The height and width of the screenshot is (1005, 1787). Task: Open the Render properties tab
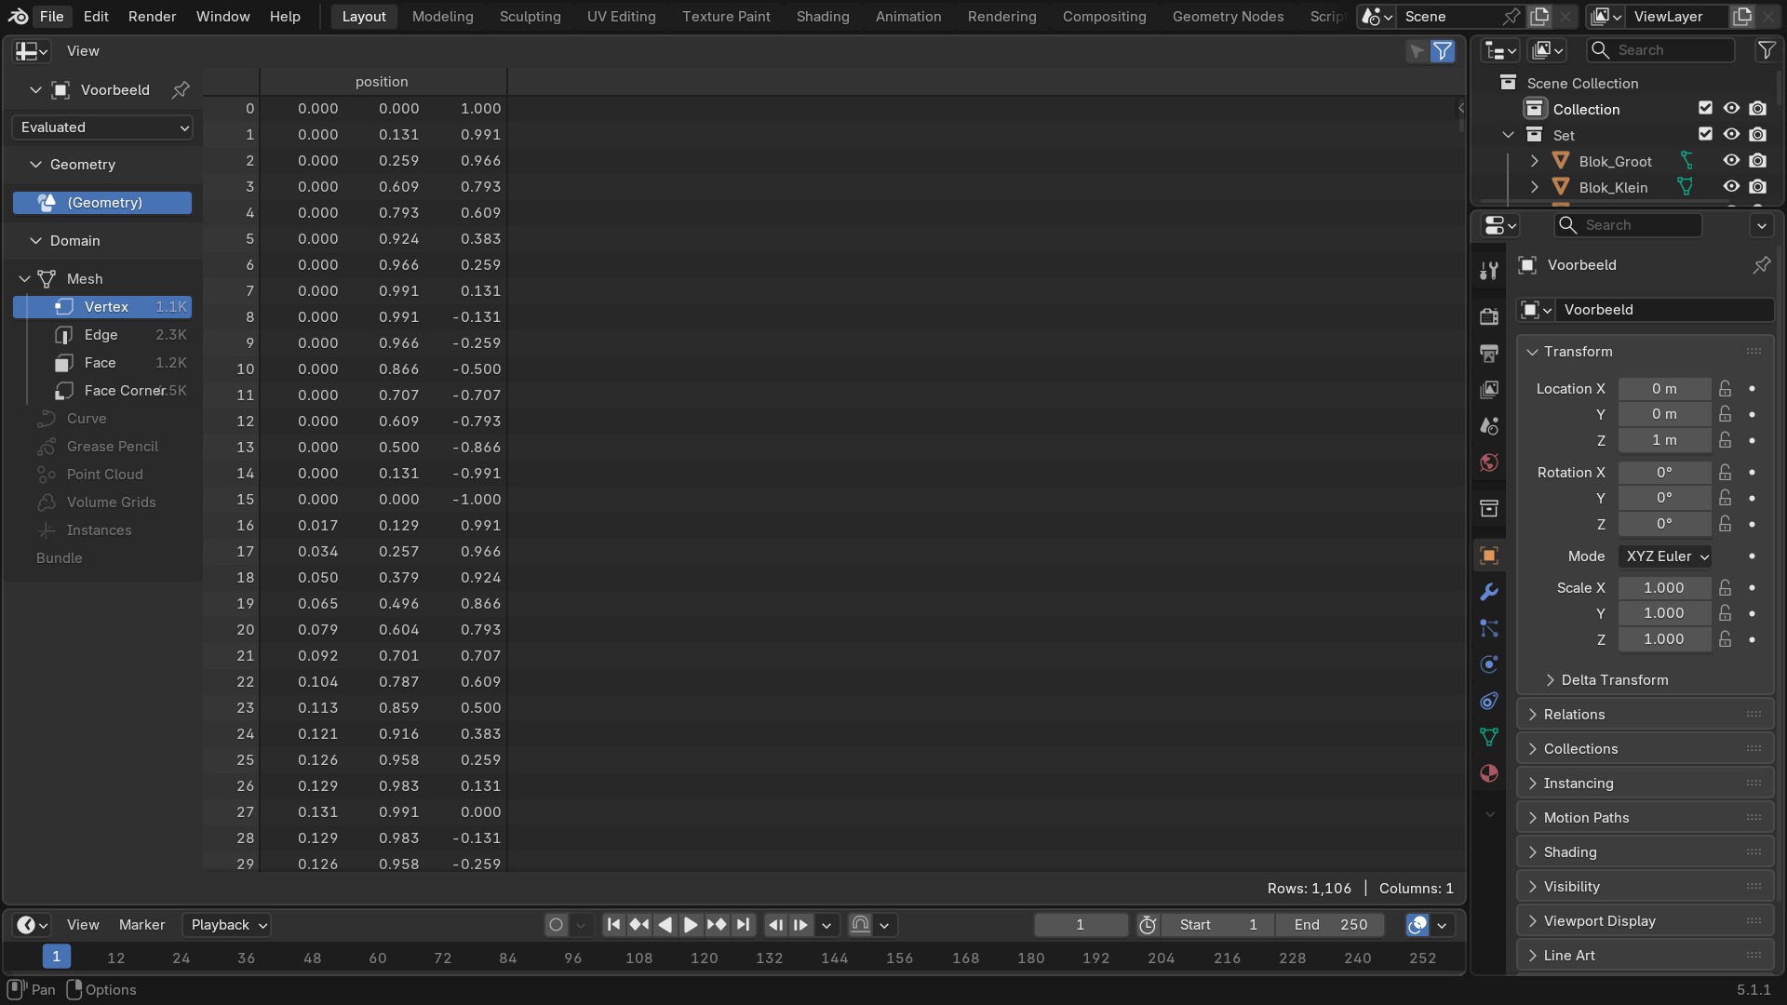(x=1489, y=316)
